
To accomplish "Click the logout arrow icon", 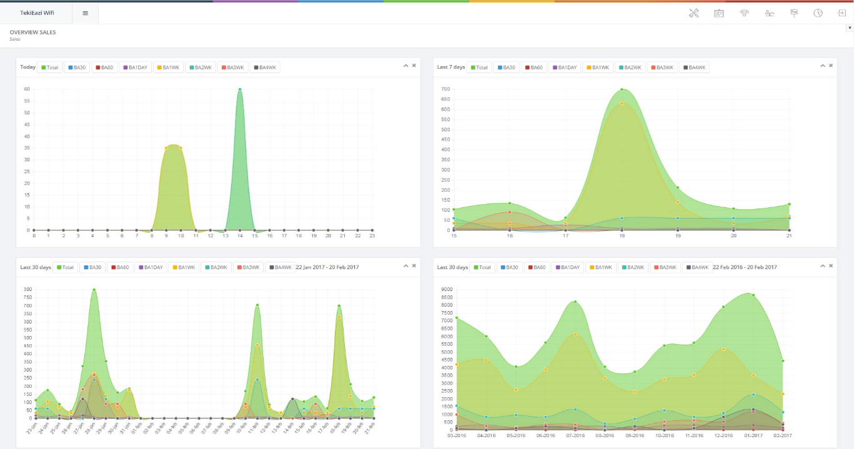I will [842, 13].
